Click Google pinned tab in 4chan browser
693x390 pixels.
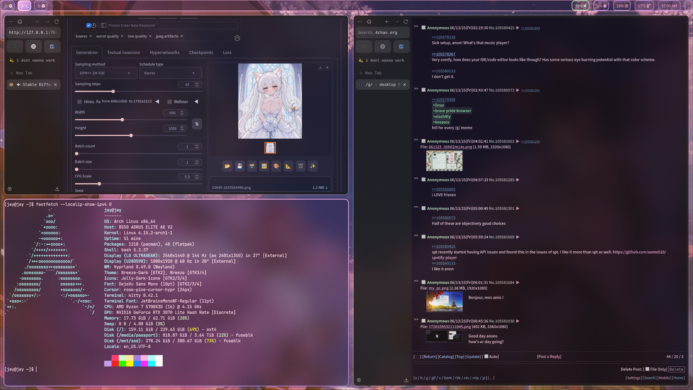click(401, 47)
